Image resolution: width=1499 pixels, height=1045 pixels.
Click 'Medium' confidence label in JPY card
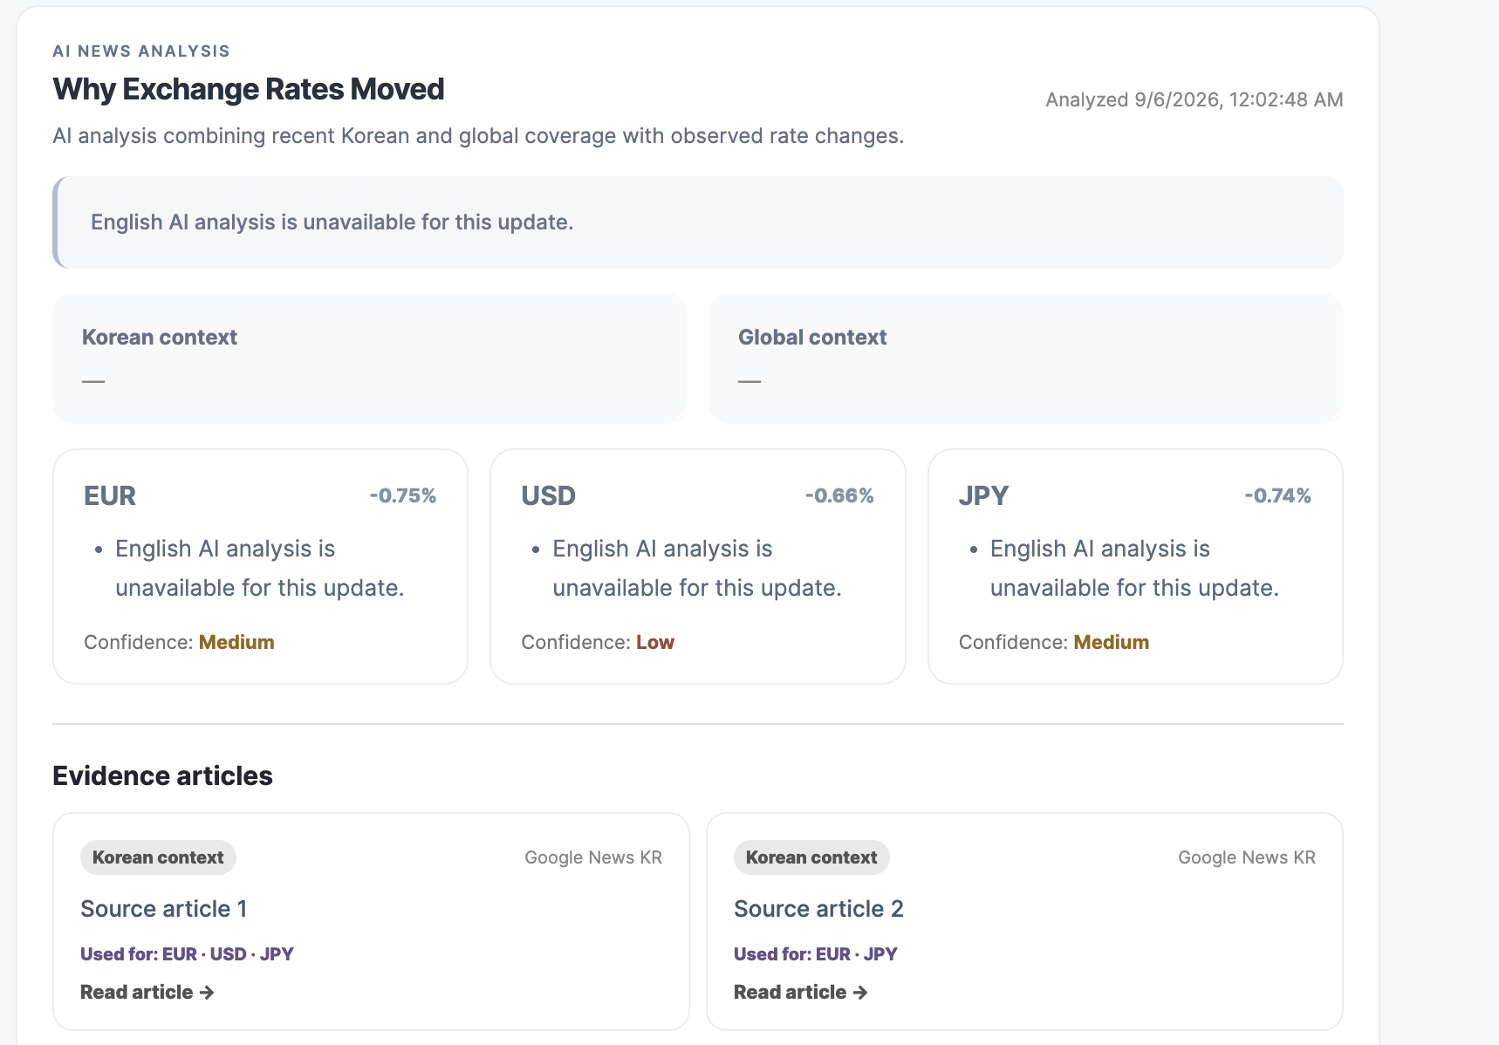[1112, 642]
